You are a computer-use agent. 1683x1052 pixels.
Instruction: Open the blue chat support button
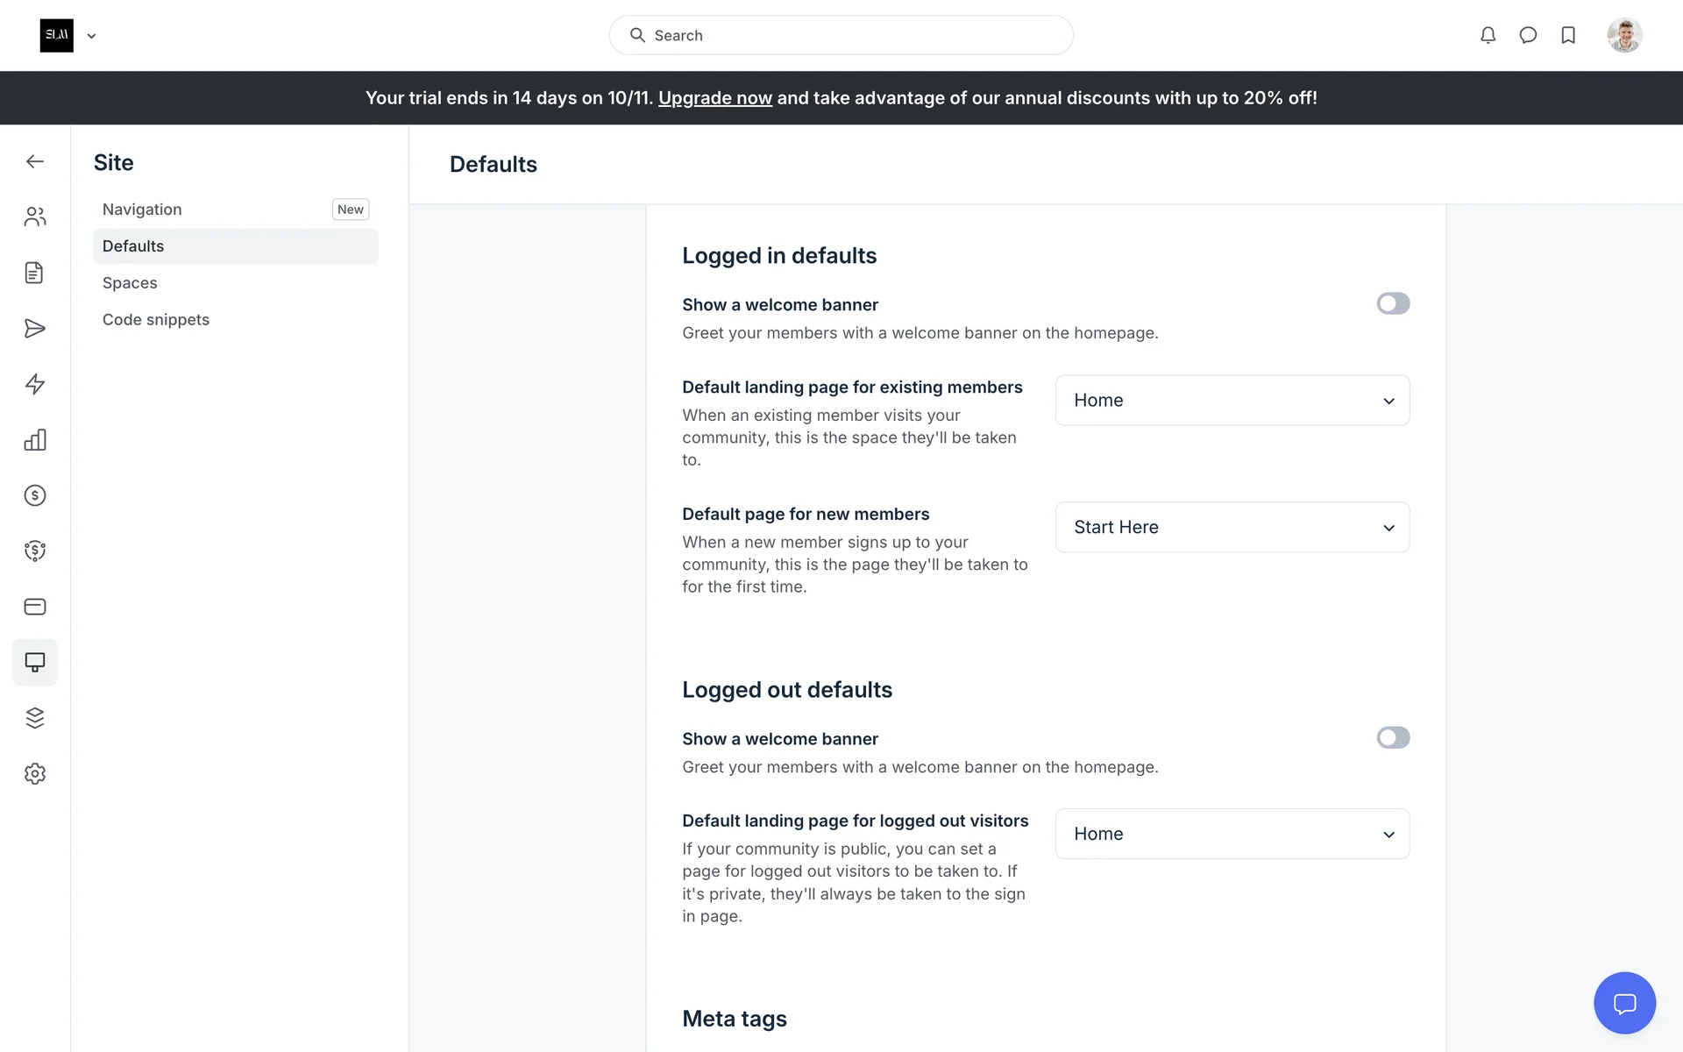1623,1003
